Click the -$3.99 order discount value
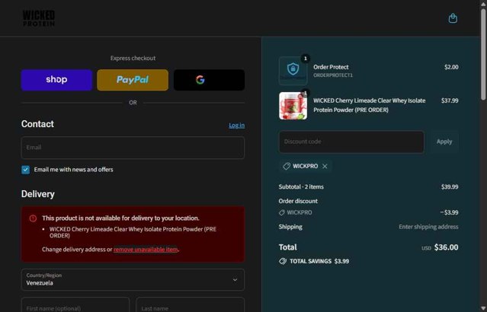The width and height of the screenshot is (487, 312). click(449, 212)
